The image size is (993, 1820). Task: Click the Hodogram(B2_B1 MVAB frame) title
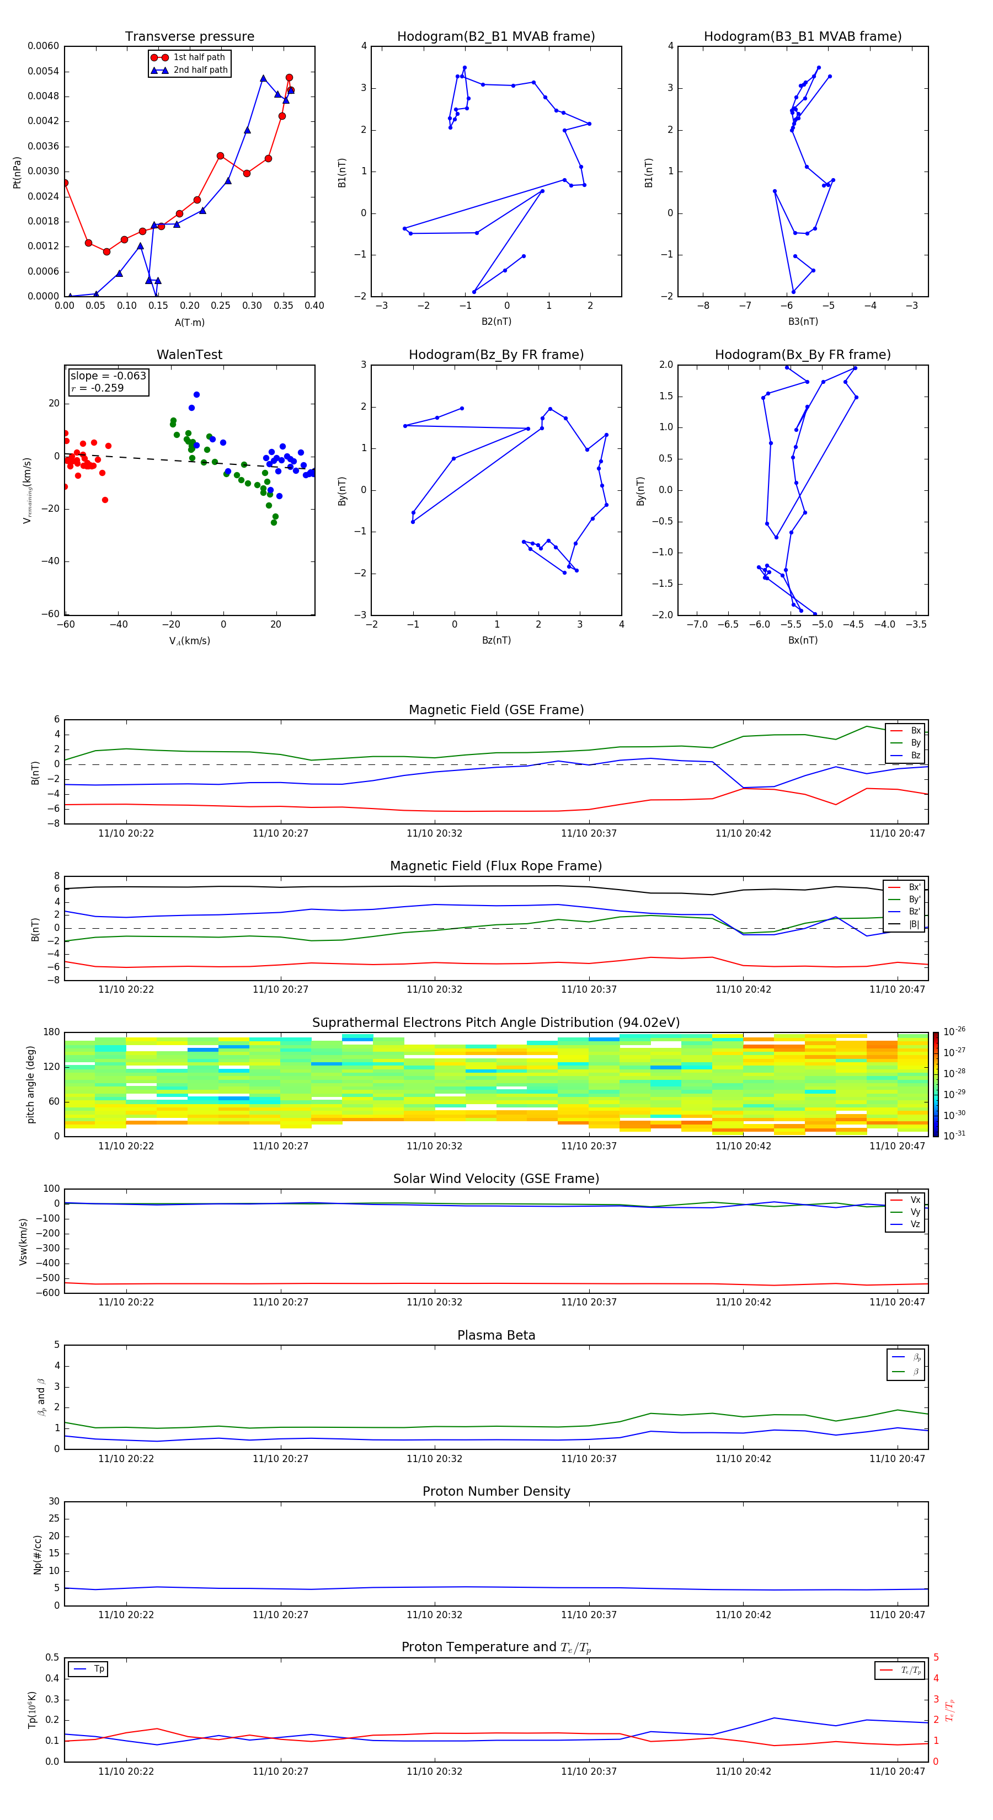point(495,37)
